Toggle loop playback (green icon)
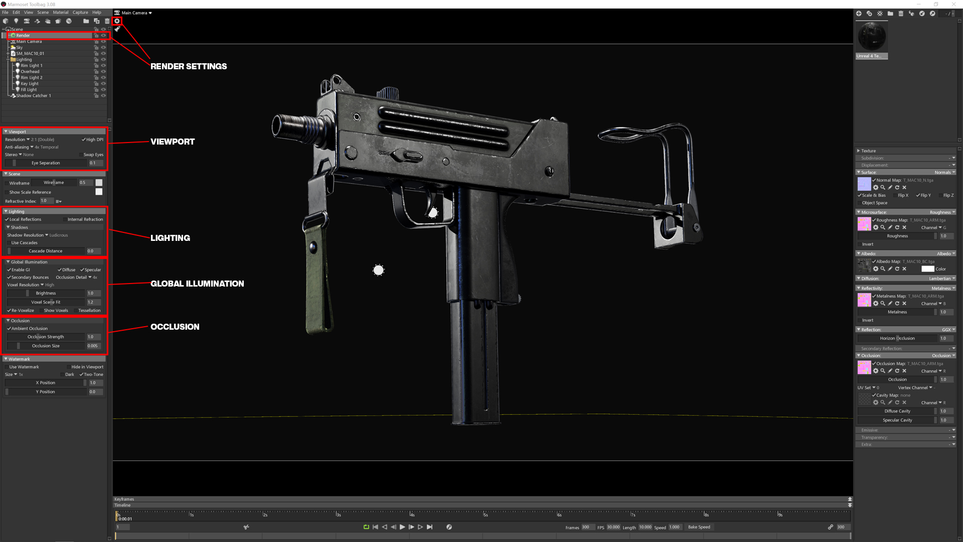The width and height of the screenshot is (963, 542). coord(366,527)
